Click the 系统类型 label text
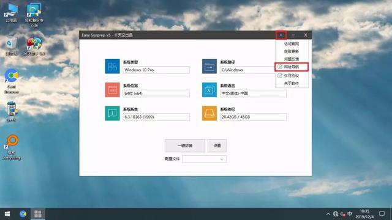This screenshot has height=220, width=392. (130, 62)
